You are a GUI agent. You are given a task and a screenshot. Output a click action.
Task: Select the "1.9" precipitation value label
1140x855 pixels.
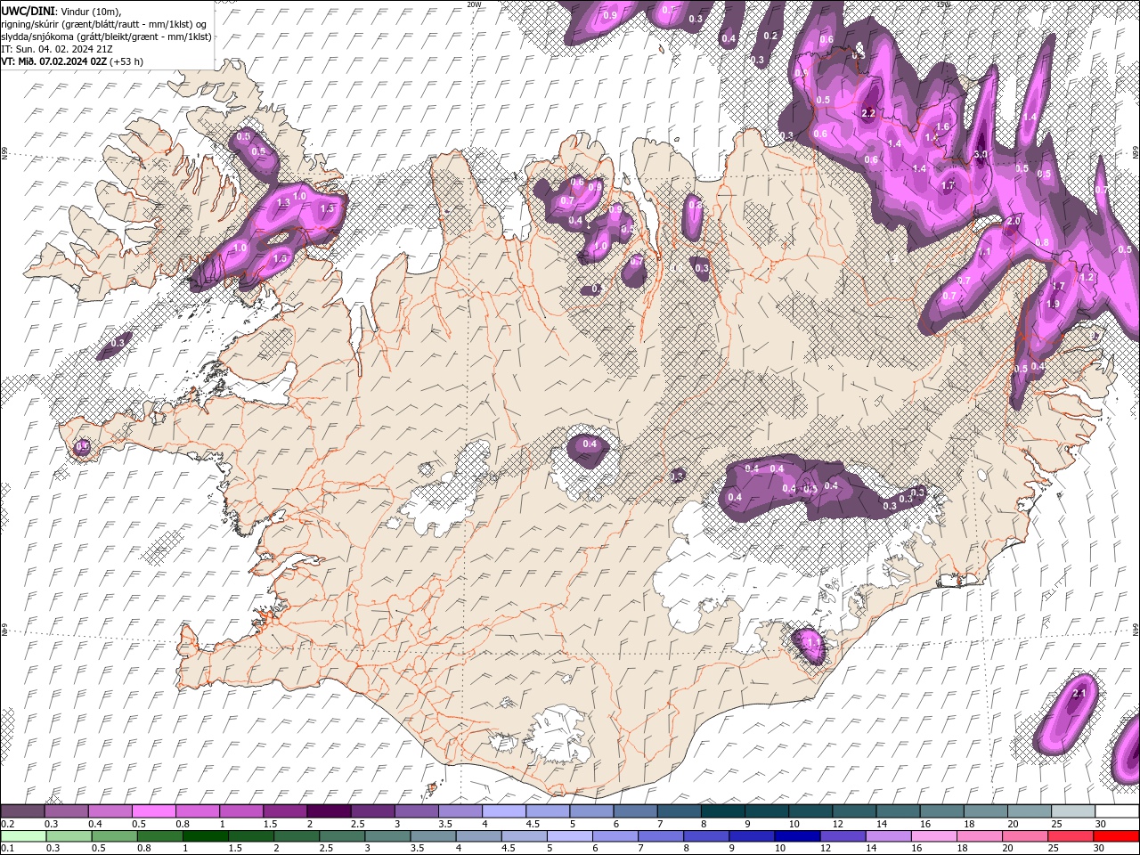point(1053,304)
